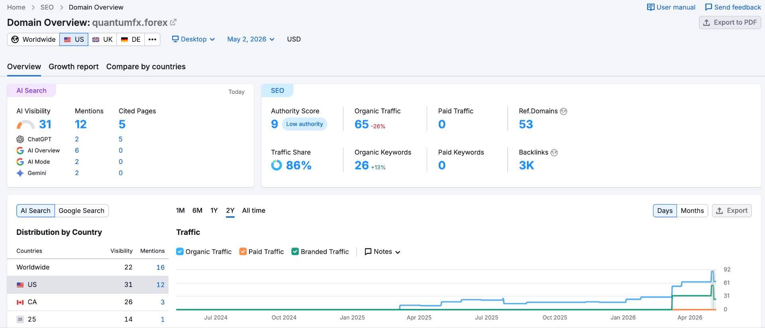Click the German flag icon
Viewport: 765px width, 328px height.
click(124, 39)
